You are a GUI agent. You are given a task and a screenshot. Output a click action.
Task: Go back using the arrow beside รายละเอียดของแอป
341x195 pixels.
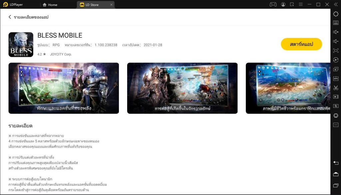10,17
